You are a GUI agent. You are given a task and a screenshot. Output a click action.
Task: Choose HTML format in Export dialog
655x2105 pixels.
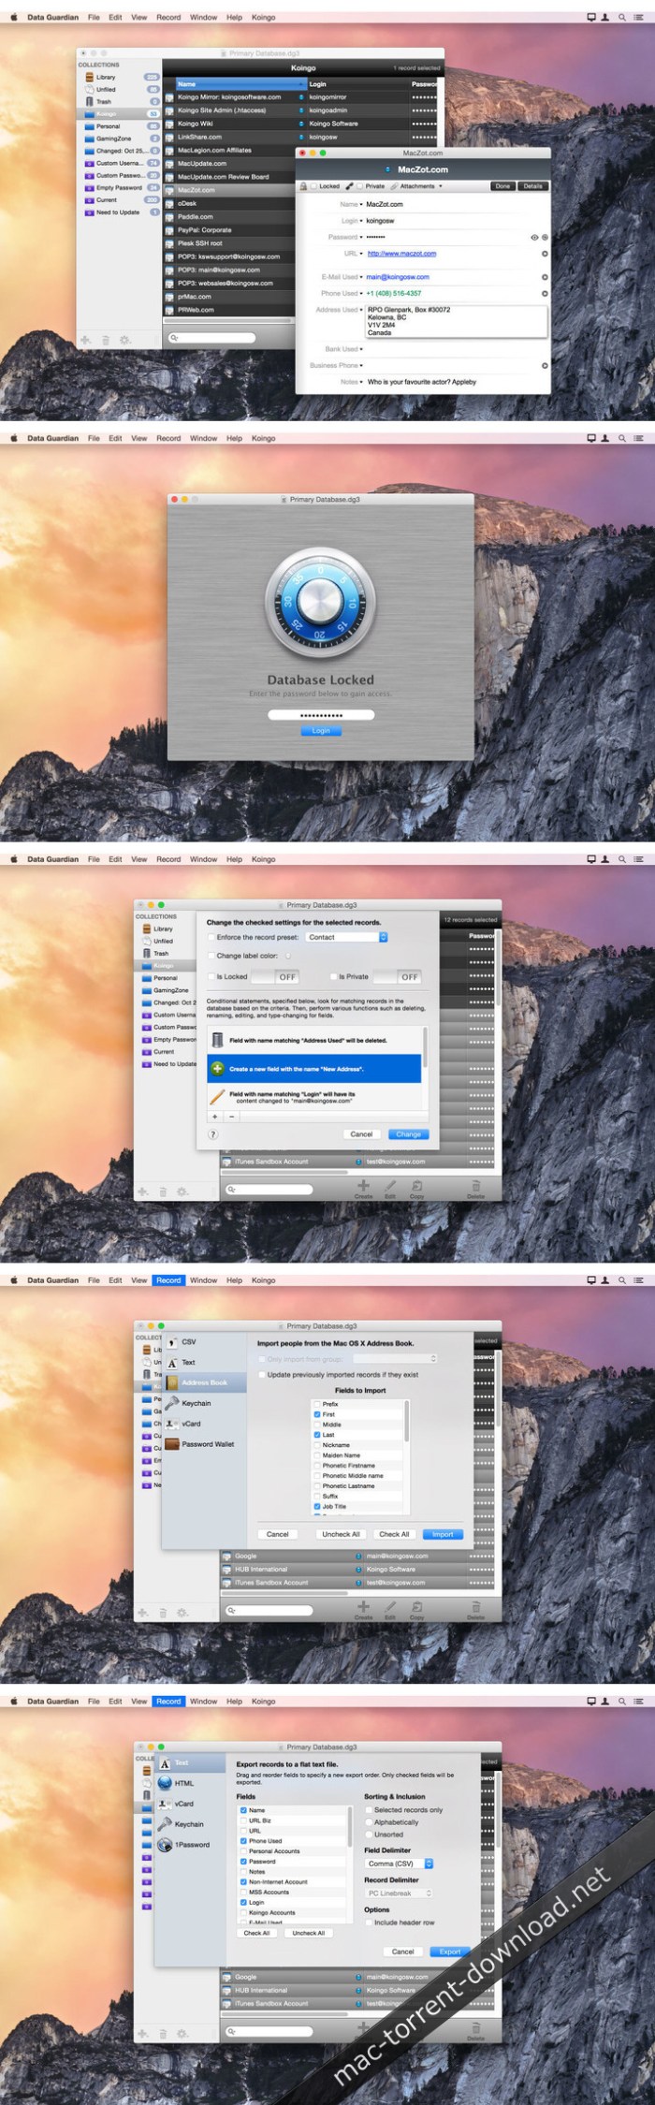point(191,1783)
